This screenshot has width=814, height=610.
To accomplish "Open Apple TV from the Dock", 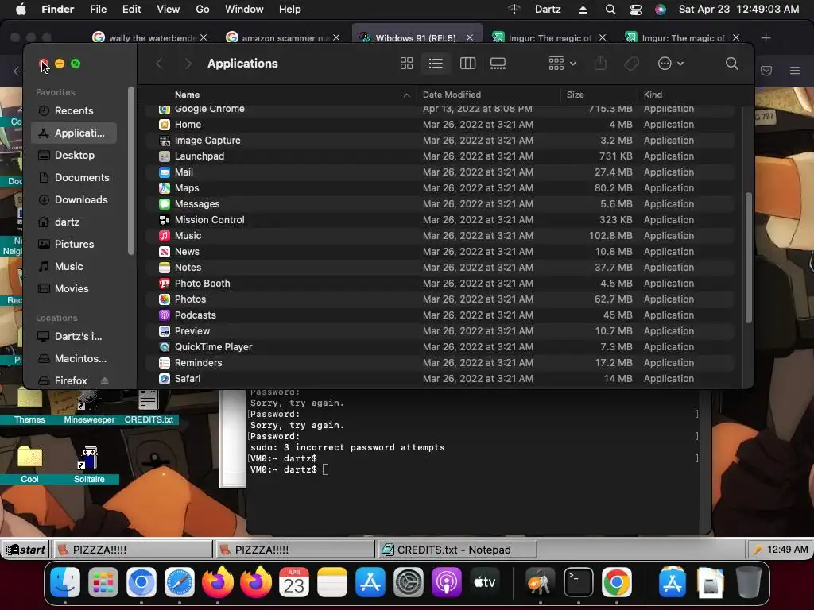I will pyautogui.click(x=484, y=582).
